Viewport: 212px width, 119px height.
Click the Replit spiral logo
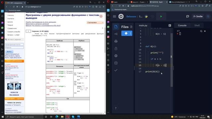coord(121,17)
